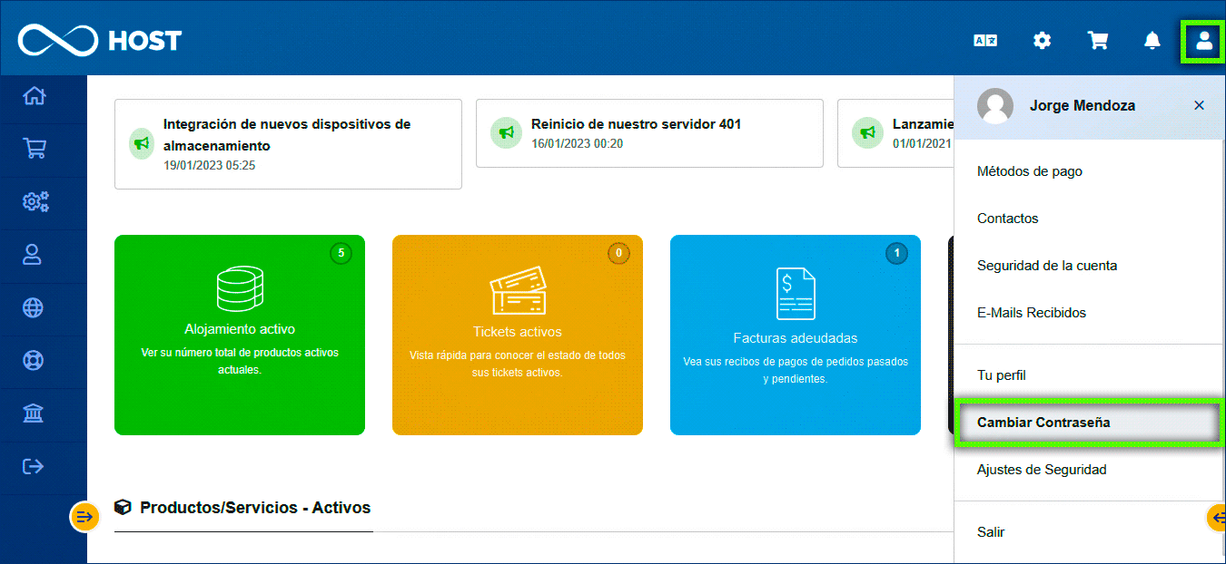Open the green Alojamiento activo card
Viewport: 1226px width, 564px height.
240,335
